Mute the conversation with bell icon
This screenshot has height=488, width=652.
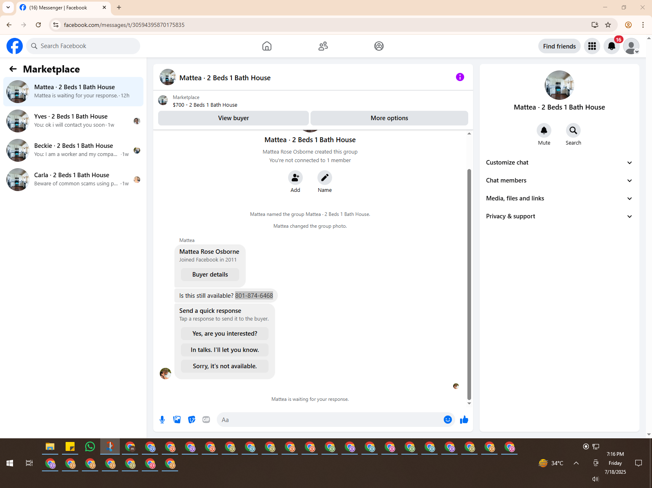[544, 130]
